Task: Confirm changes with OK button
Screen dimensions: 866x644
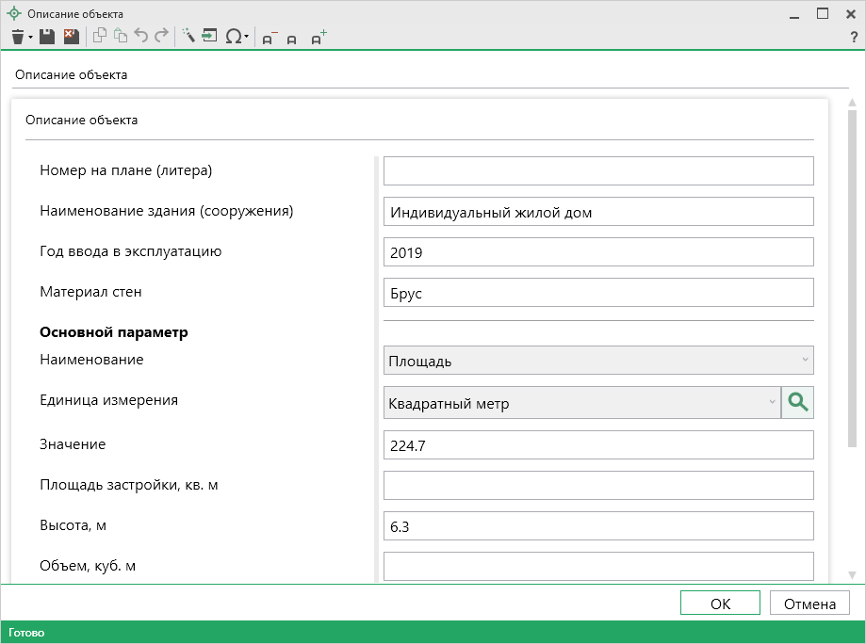Action: point(720,604)
